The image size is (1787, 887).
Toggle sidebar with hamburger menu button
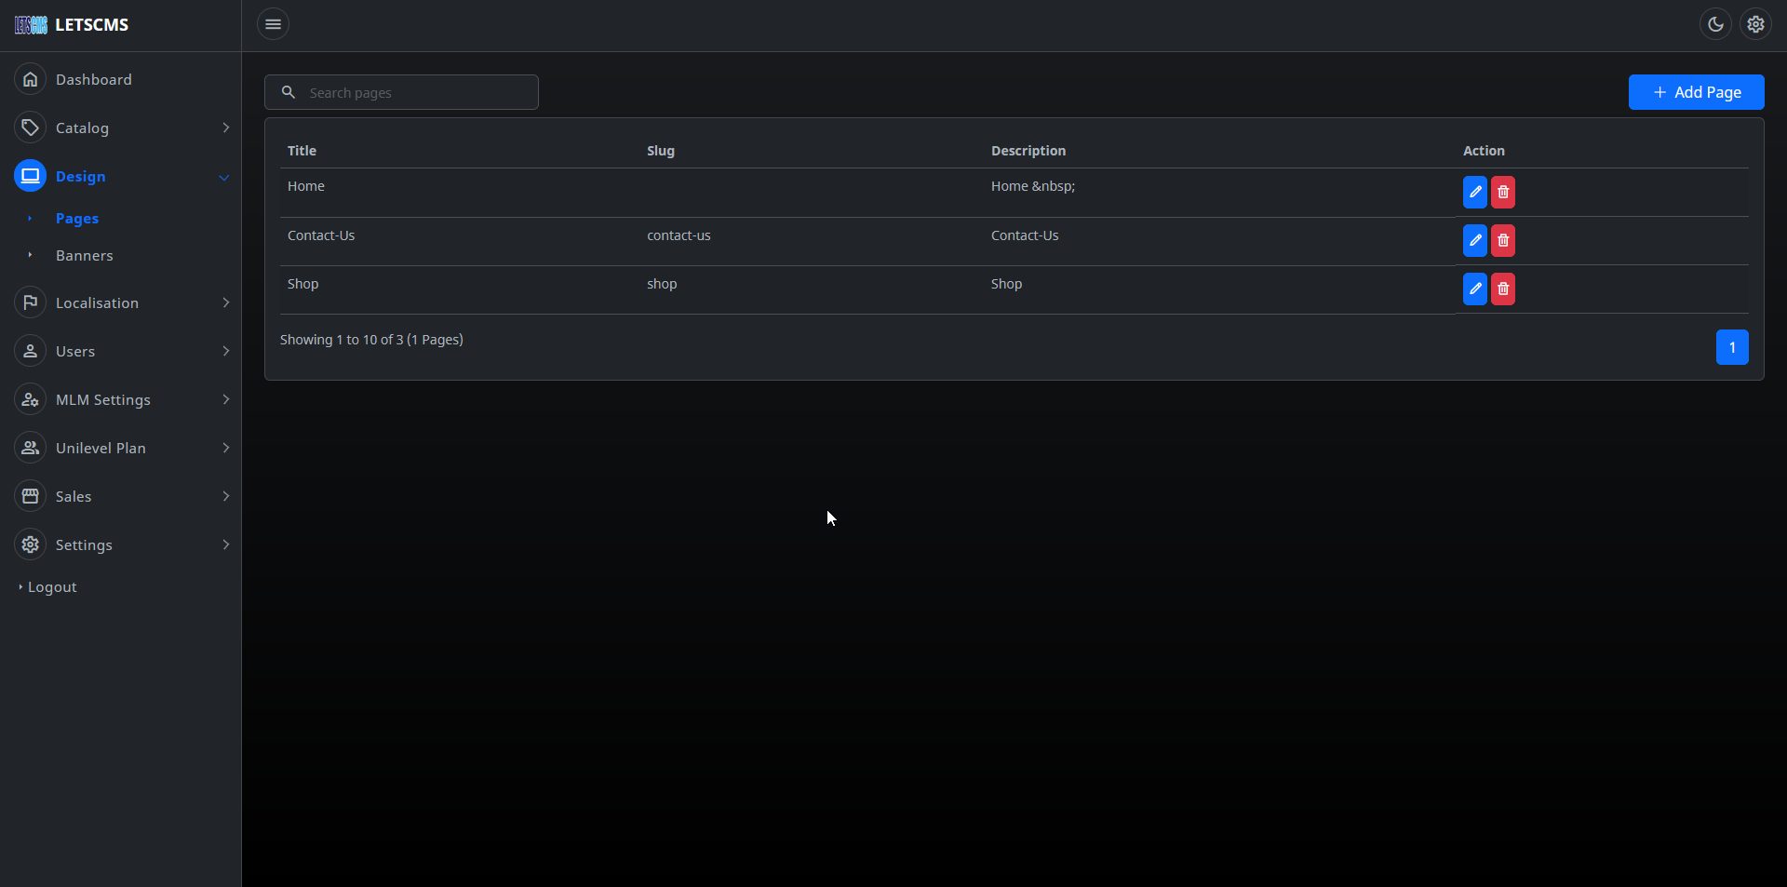point(273,24)
